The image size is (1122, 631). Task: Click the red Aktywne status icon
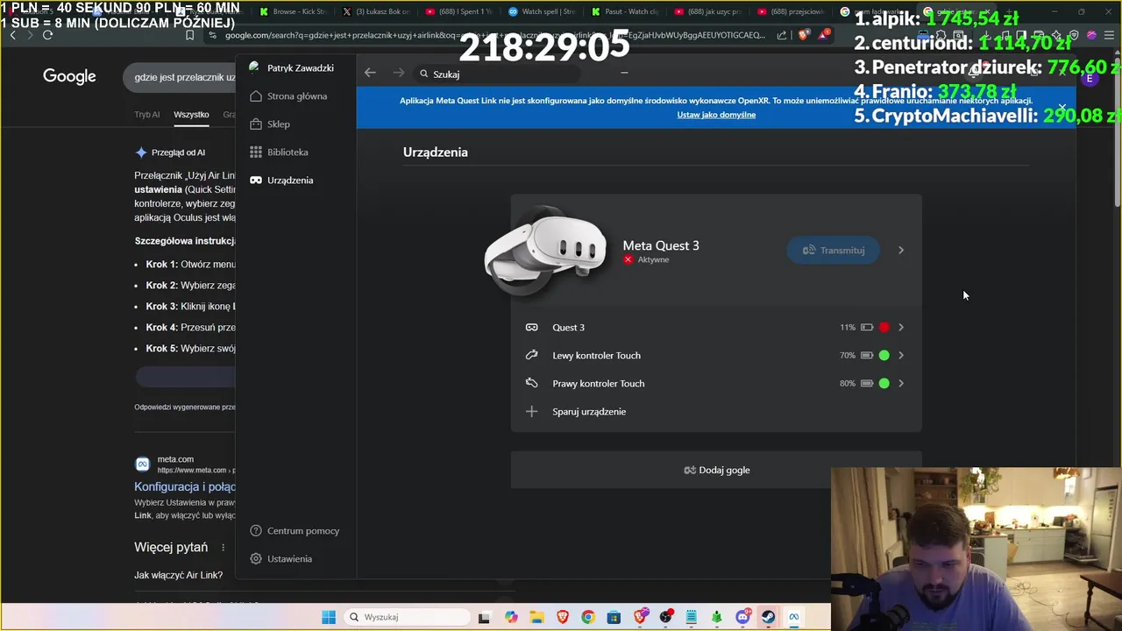point(628,260)
